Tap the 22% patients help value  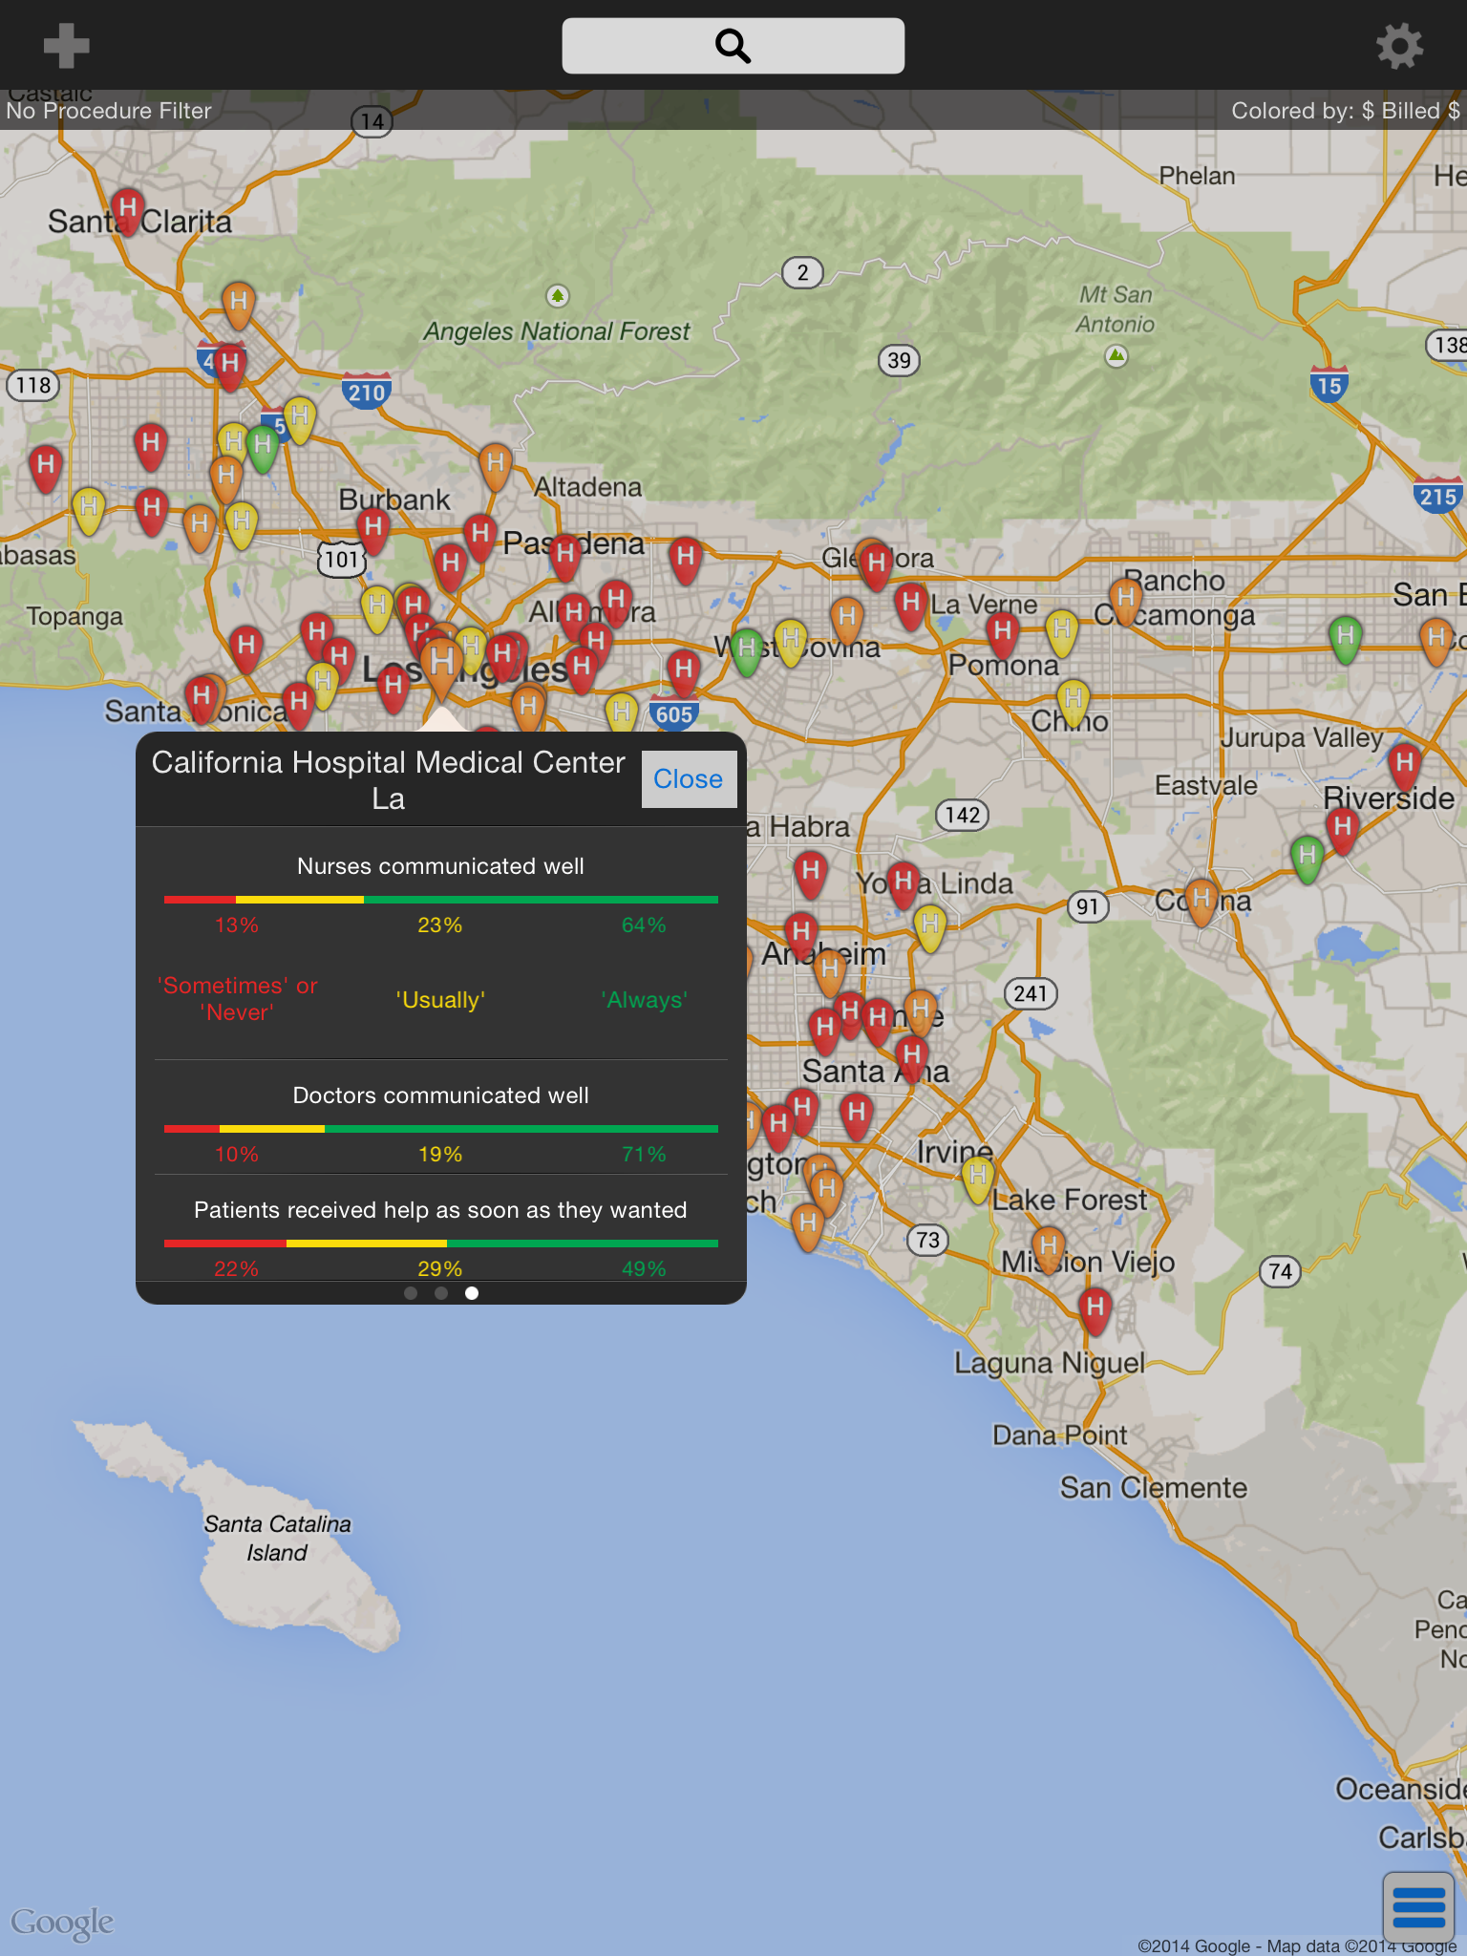(x=237, y=1268)
